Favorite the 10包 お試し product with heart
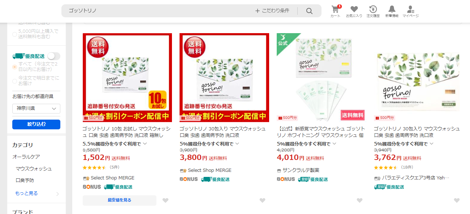This screenshot has height=214, width=470. point(165,200)
